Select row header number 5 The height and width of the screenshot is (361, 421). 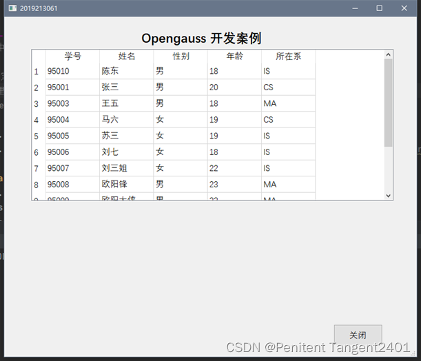coord(39,136)
